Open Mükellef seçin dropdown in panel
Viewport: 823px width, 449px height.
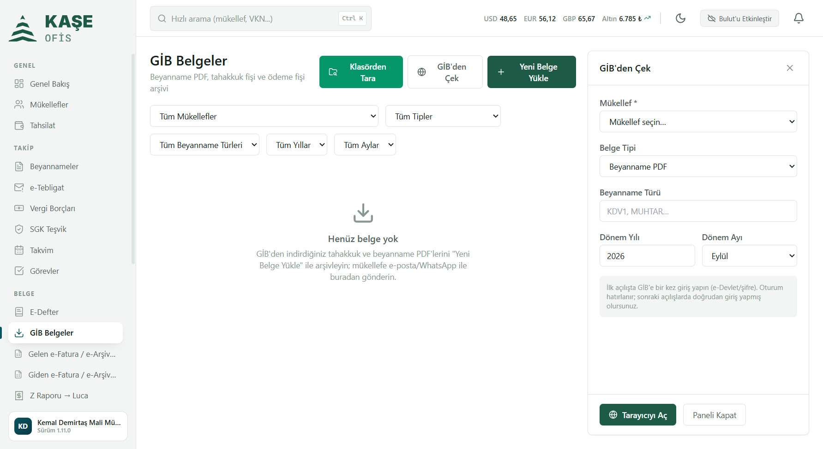(x=698, y=122)
